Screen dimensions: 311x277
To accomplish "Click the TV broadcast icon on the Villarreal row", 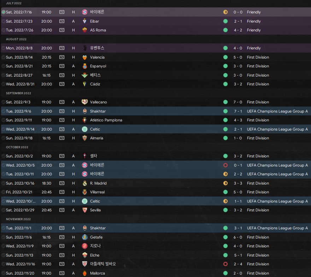I will pyautogui.click(x=62, y=192).
